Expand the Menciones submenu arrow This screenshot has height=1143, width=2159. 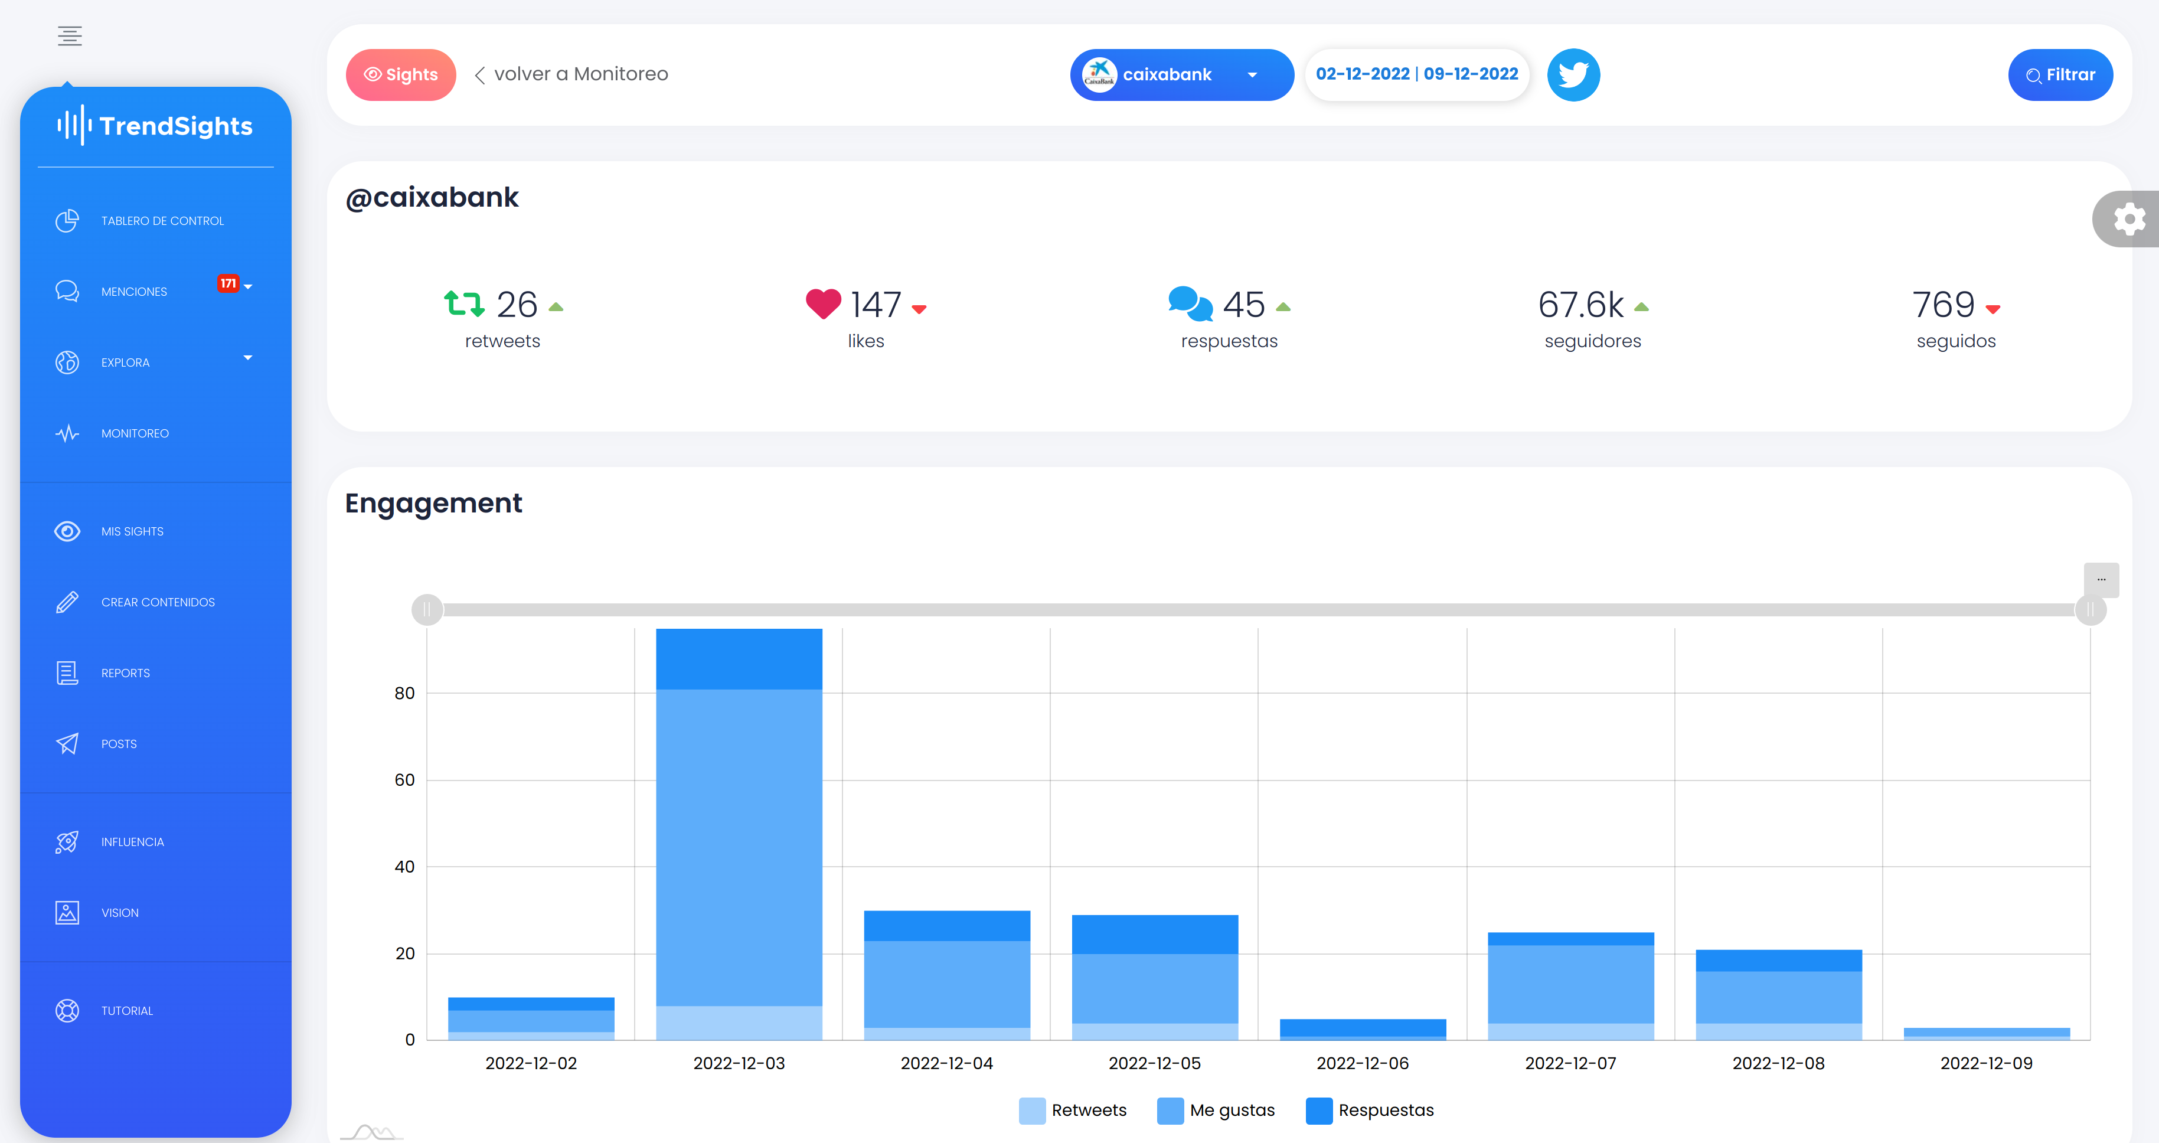click(x=248, y=286)
